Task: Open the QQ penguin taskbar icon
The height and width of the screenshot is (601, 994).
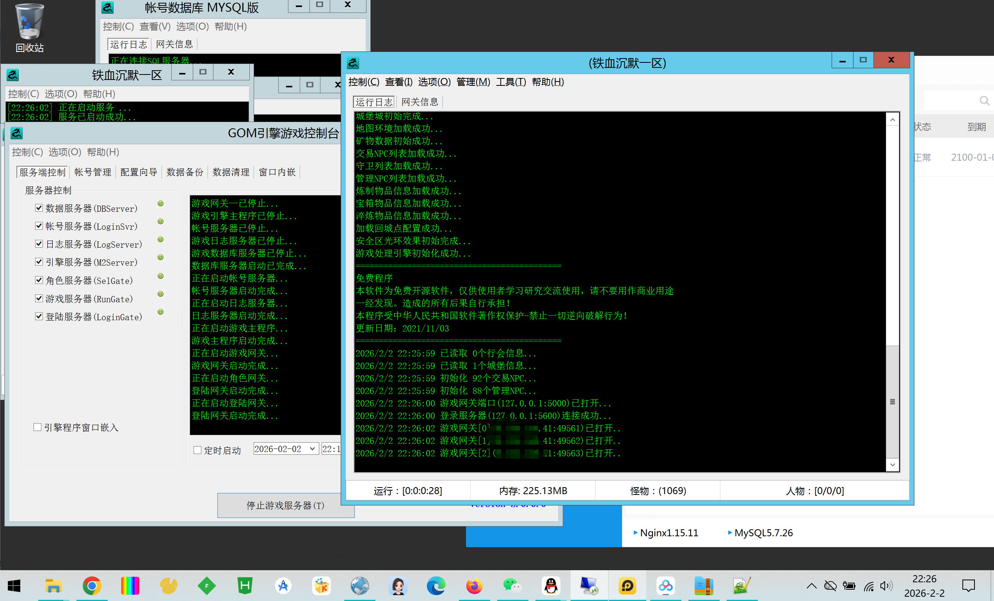Action: tap(551, 586)
